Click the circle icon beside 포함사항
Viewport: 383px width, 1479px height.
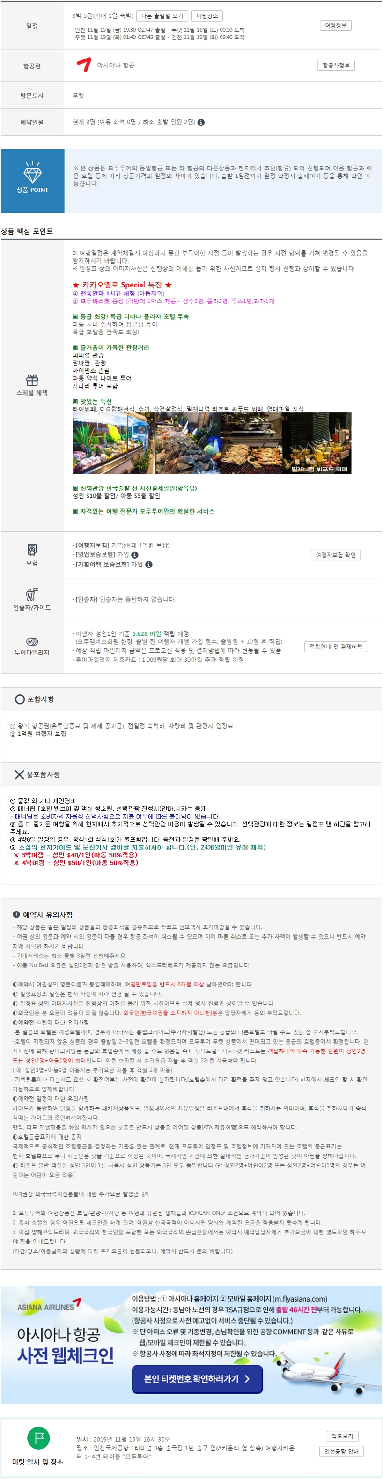coord(20,699)
